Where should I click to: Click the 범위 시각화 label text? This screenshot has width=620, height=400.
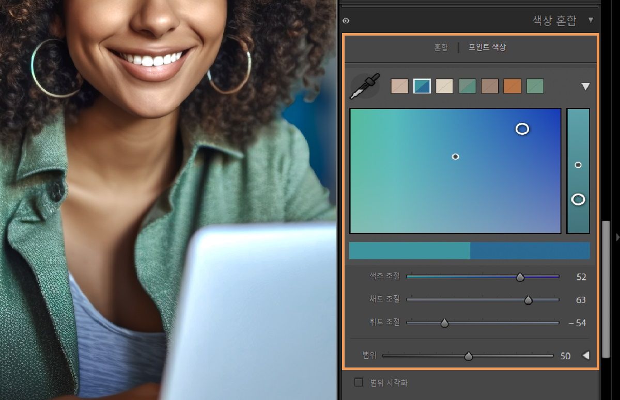[389, 382]
